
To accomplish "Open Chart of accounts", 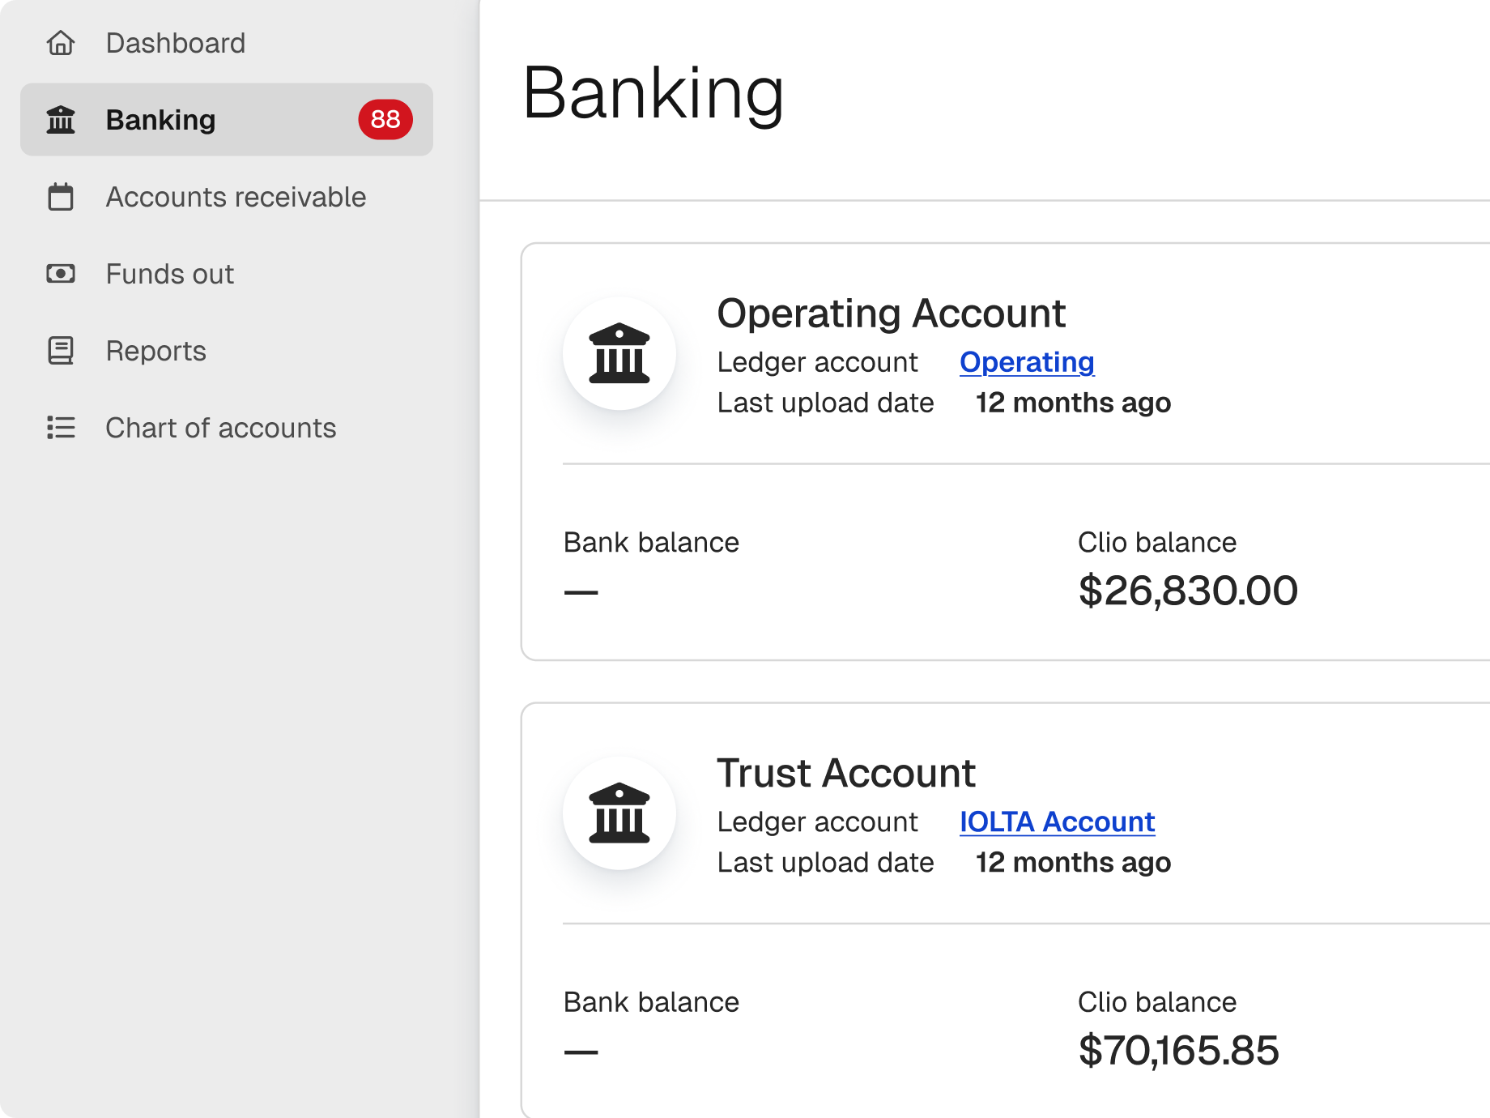I will click(227, 428).
